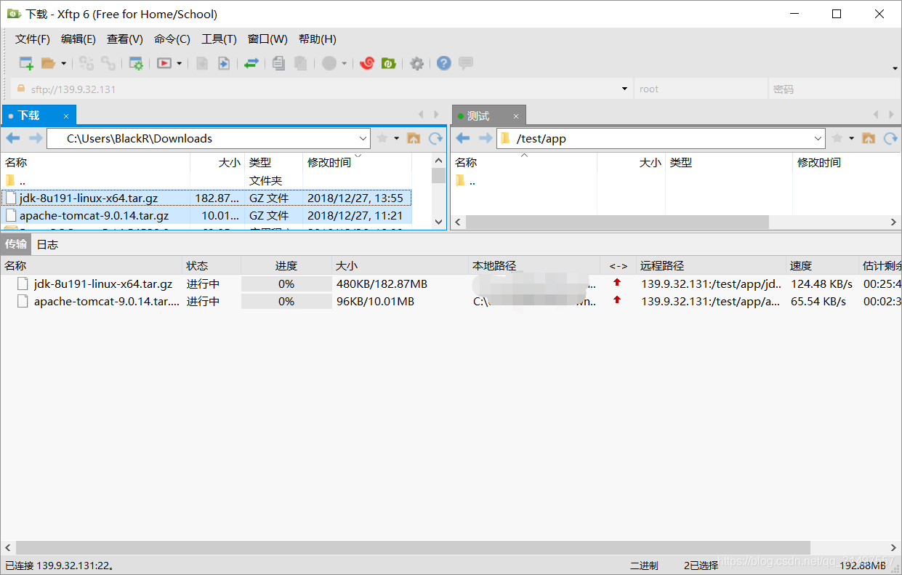The width and height of the screenshot is (902, 575).
Task: Sort local files by 修改时间 column
Action: (x=357, y=162)
